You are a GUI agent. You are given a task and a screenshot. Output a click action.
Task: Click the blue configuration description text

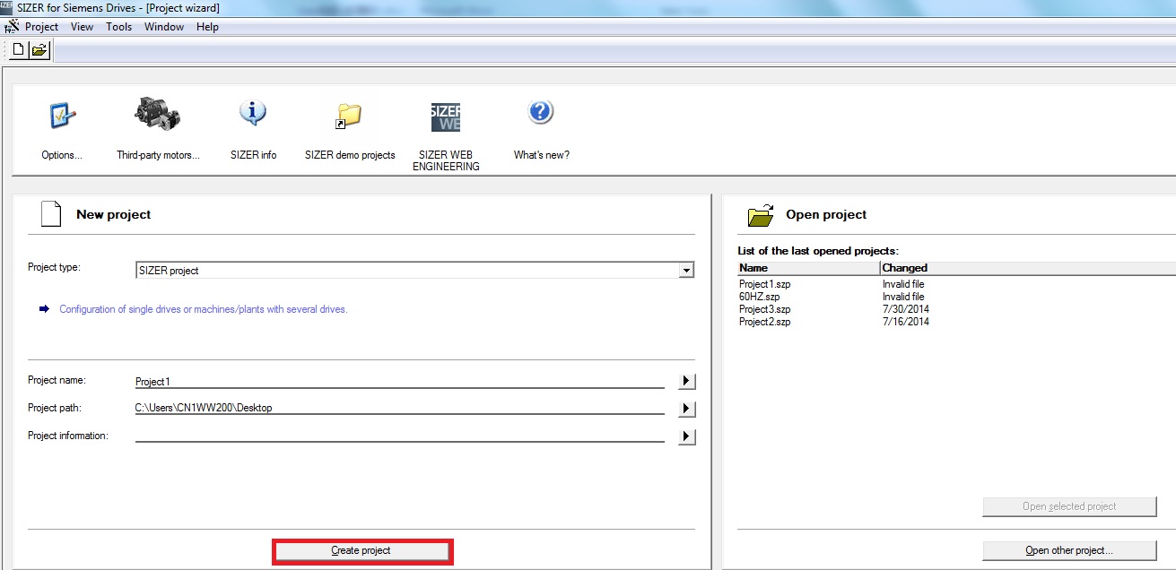click(x=204, y=309)
